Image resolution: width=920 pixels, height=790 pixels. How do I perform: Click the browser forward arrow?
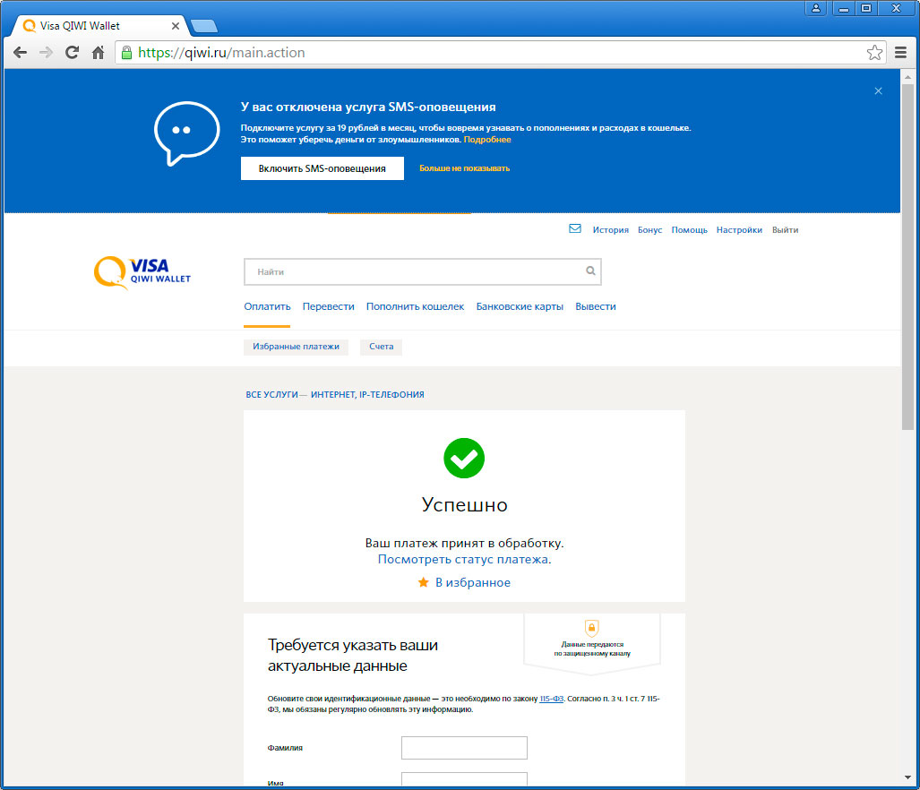click(x=46, y=53)
